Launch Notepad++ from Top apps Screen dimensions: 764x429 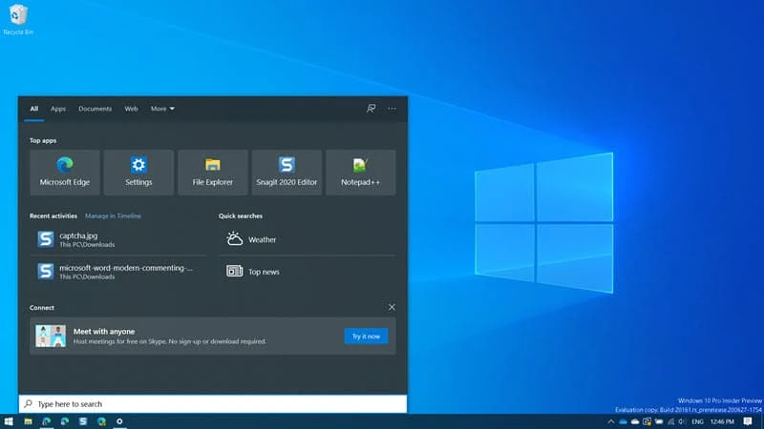[x=361, y=173]
